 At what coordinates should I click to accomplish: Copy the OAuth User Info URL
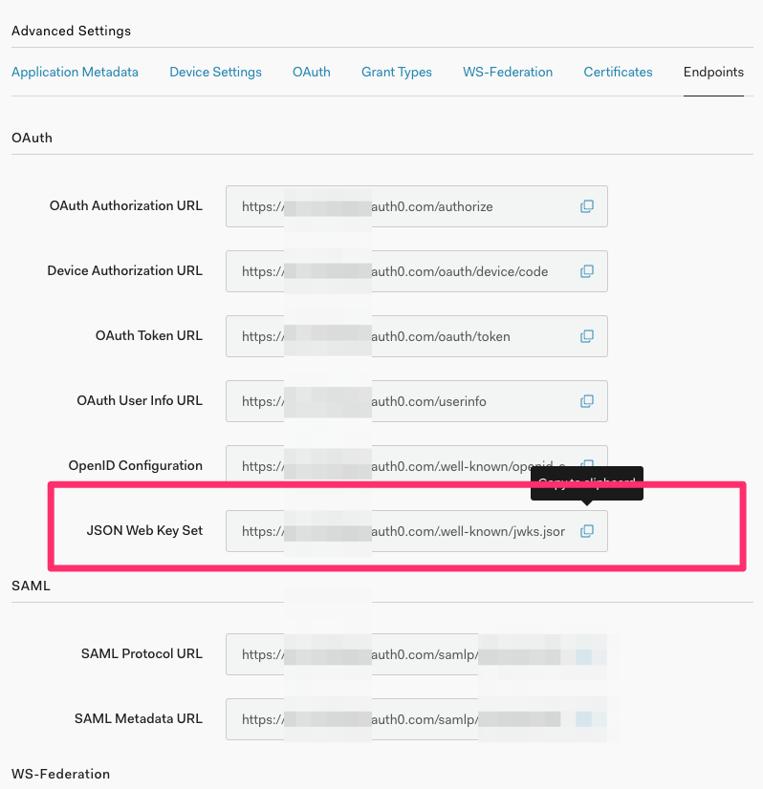click(x=587, y=401)
